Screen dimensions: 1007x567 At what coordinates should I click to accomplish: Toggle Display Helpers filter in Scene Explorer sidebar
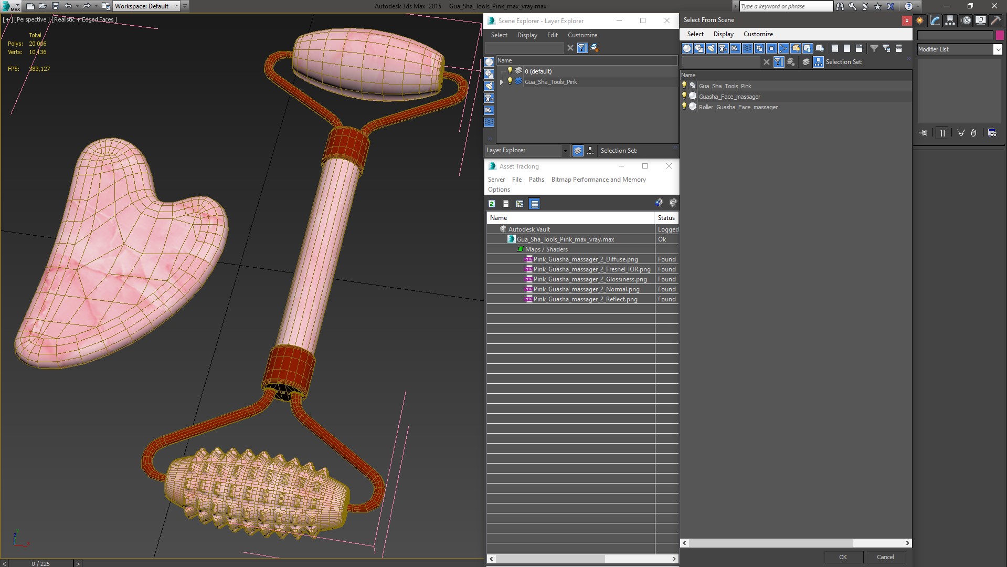point(489,110)
